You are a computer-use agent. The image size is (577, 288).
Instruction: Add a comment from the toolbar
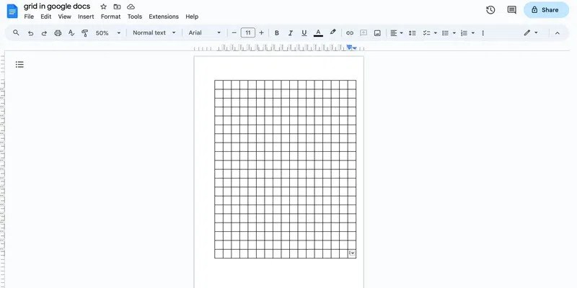pos(364,33)
